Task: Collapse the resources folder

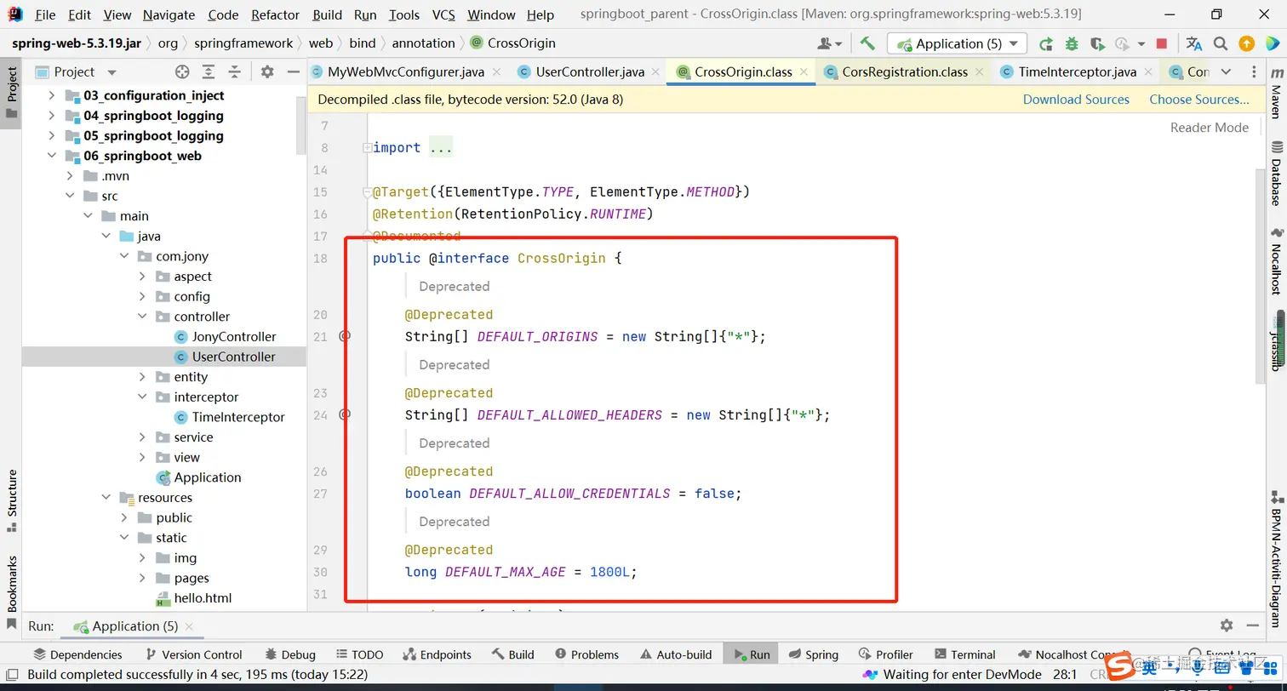Action: pyautogui.click(x=106, y=498)
